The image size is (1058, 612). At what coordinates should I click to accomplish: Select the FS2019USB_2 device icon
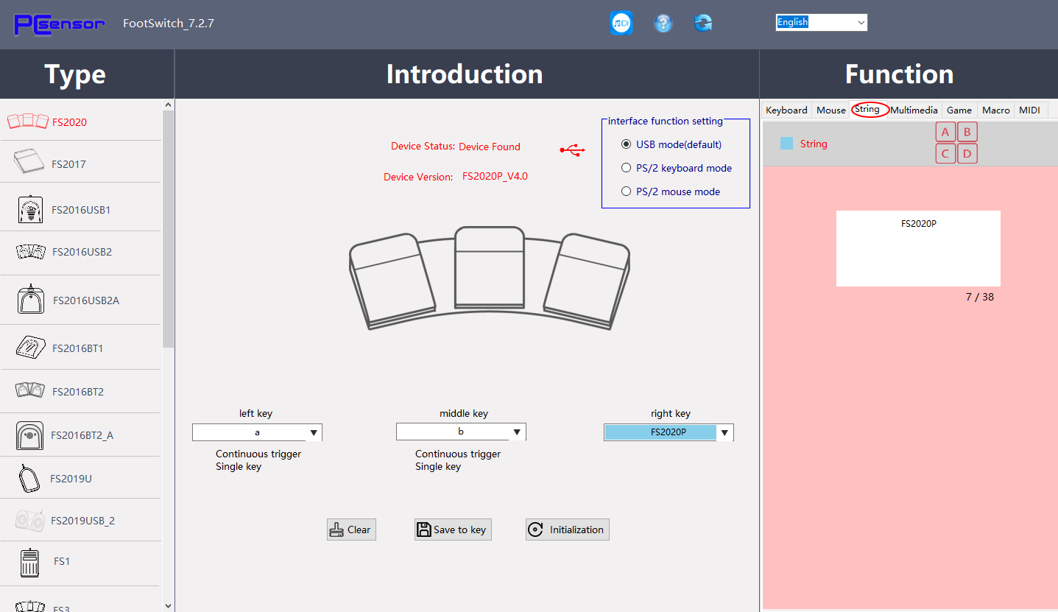click(x=30, y=521)
